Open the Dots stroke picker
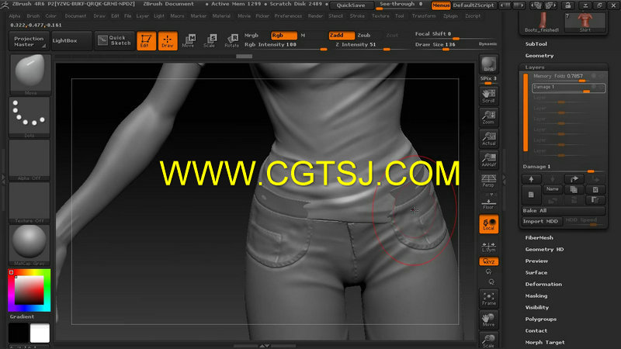 [29, 117]
